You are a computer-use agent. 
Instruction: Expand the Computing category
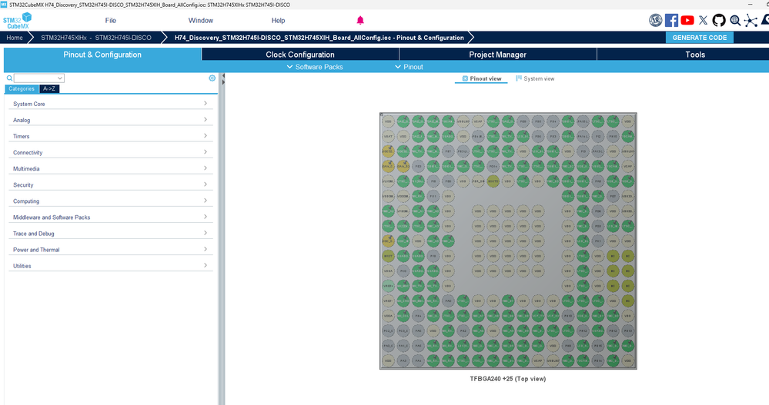point(110,201)
